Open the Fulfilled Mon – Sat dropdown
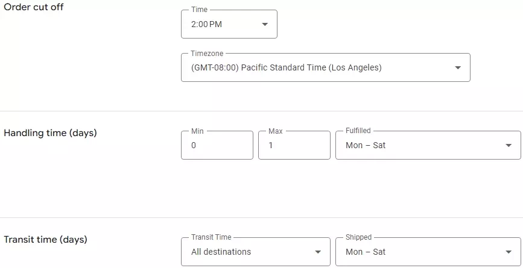Viewport: 523px width, 268px height. pos(422,146)
